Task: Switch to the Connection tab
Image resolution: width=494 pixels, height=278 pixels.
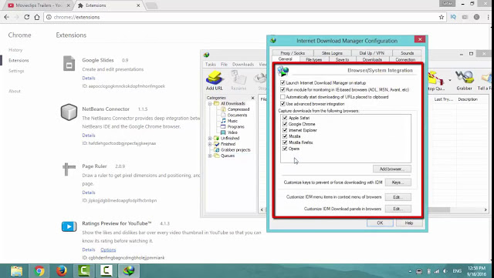Action: pos(405,59)
